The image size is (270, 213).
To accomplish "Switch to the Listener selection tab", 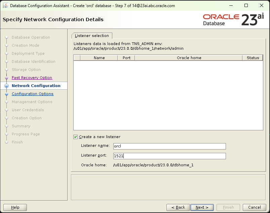I will click(92, 35).
